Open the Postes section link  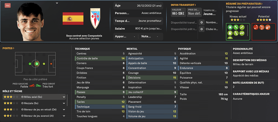pos(9,48)
